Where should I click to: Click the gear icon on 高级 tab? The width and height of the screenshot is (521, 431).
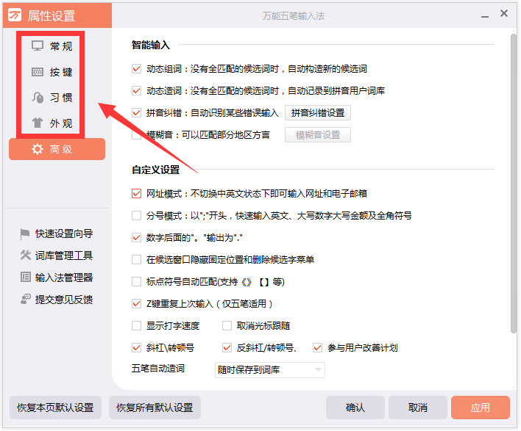[x=38, y=149]
